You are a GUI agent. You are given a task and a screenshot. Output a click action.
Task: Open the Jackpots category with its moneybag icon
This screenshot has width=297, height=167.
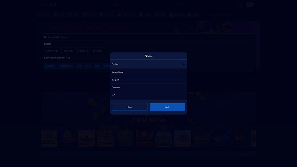[x=177, y=15]
